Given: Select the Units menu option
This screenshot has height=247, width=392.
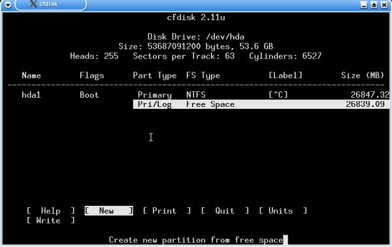Looking at the screenshot, I should click(x=283, y=211).
